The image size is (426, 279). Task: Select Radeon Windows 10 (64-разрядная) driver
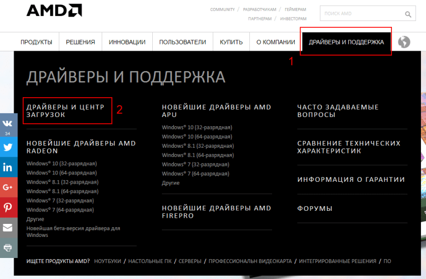(61, 173)
